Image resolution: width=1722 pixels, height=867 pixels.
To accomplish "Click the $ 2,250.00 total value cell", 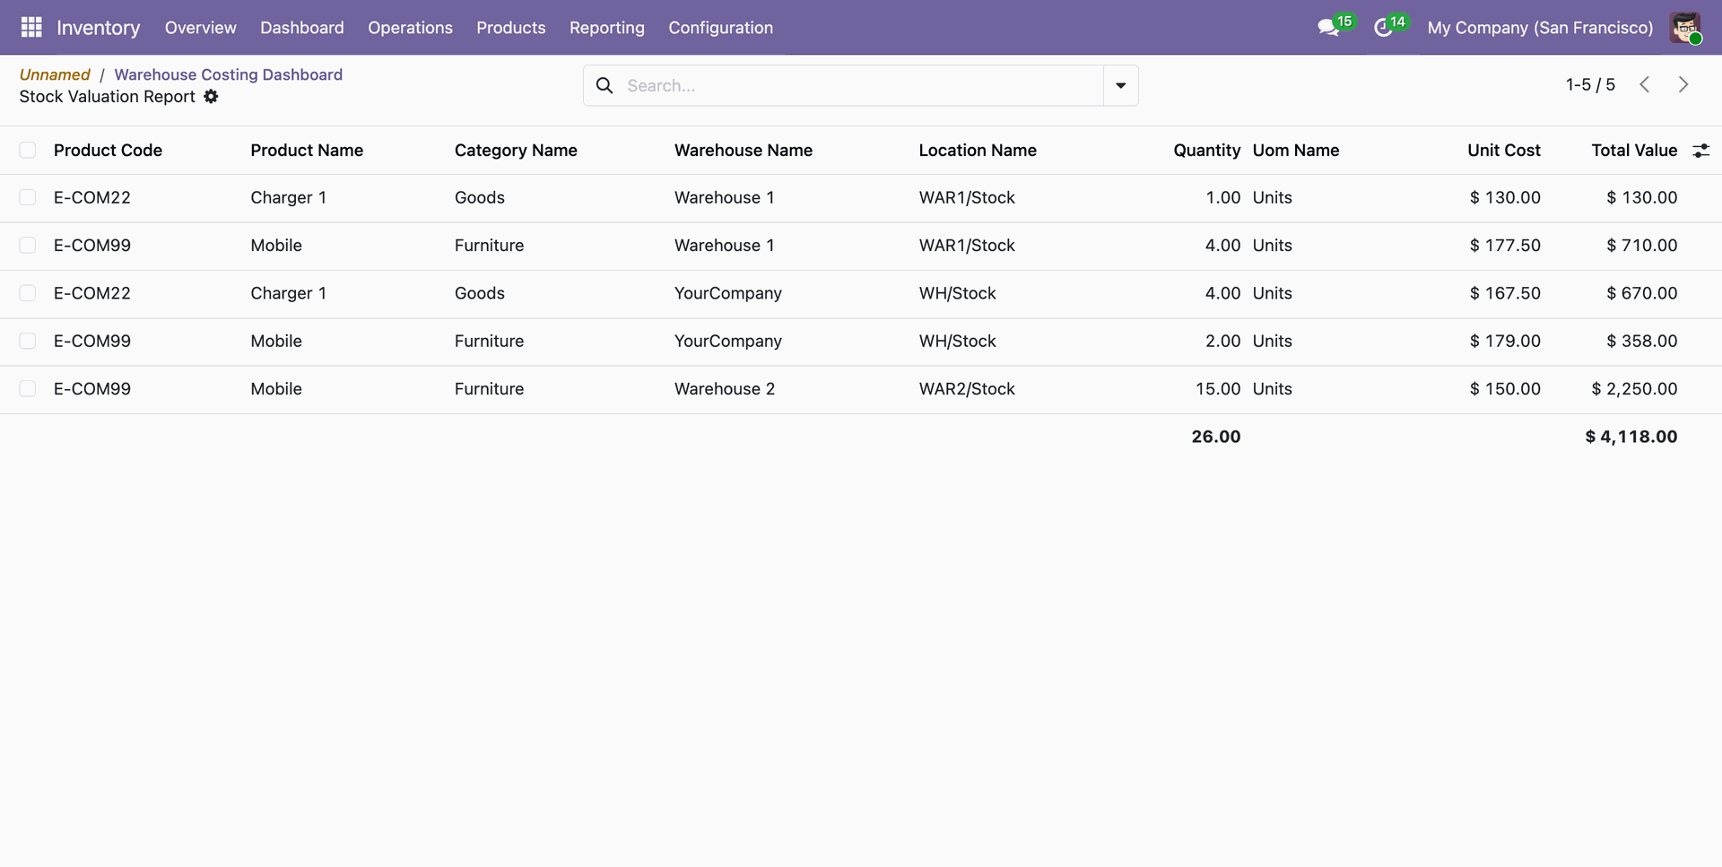I will [x=1634, y=388].
